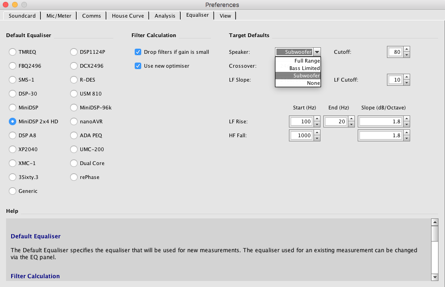Switch to the Soundcard tab
Viewport: 445px width, 287px height.
(x=22, y=16)
